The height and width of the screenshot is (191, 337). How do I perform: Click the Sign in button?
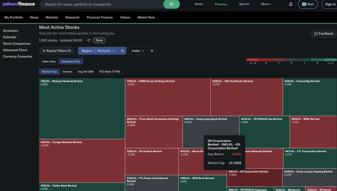click(x=330, y=4)
